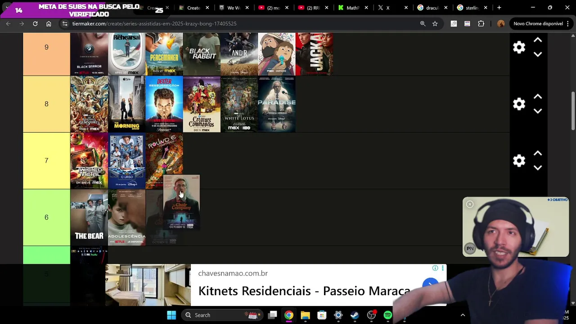This screenshot has height=324, width=576.
Task: Open zoom magnifier in address bar
Action: [423, 23]
